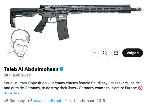This screenshot has width=147, height=105.
Task: Click the red prohibited sign emoji
Action: pyautogui.click(x=140, y=88)
